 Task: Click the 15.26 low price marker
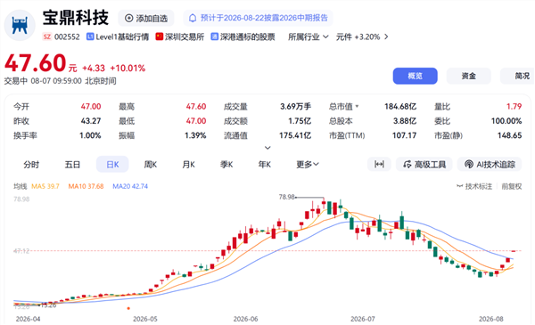coord(49,305)
